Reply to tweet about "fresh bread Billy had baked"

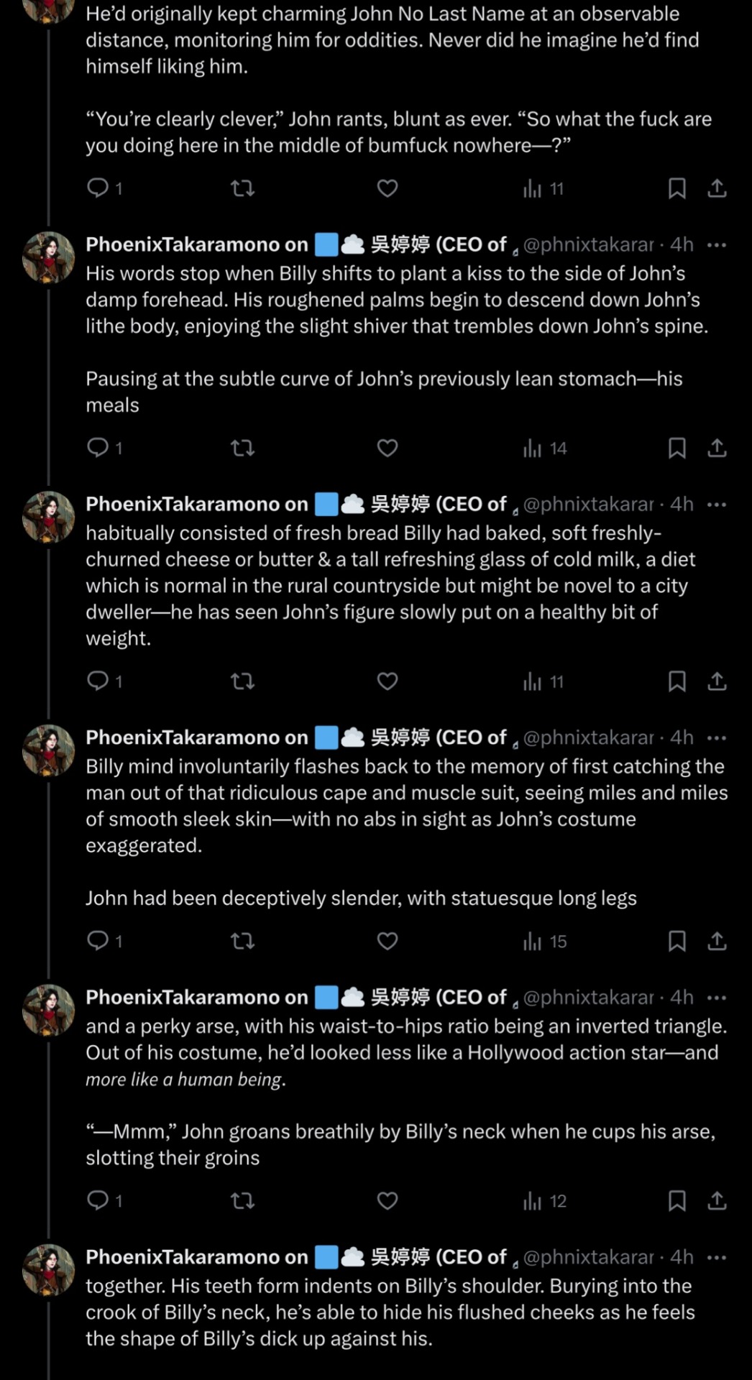[x=98, y=681]
